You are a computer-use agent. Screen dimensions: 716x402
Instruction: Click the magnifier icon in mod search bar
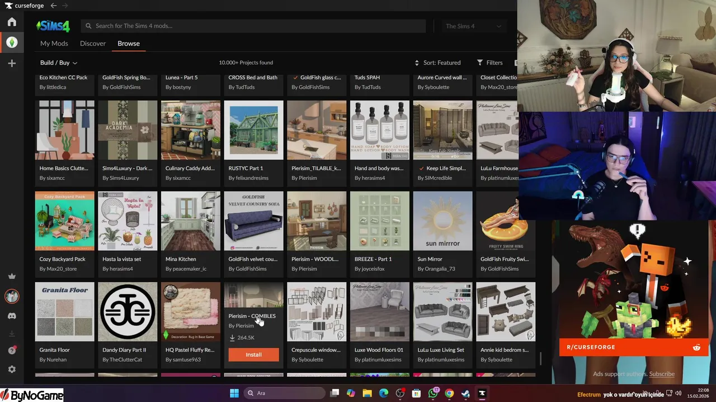click(88, 26)
